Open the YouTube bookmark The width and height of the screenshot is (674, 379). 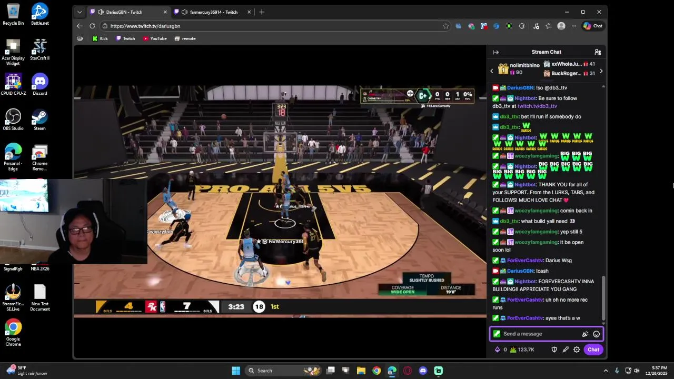(155, 38)
